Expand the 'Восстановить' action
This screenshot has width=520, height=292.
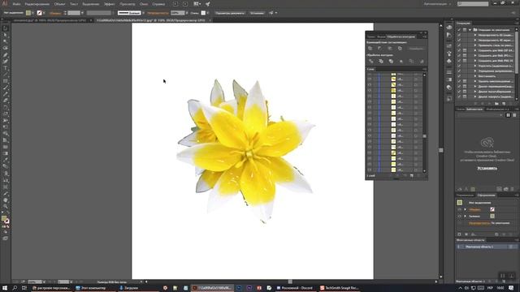coord(474,75)
